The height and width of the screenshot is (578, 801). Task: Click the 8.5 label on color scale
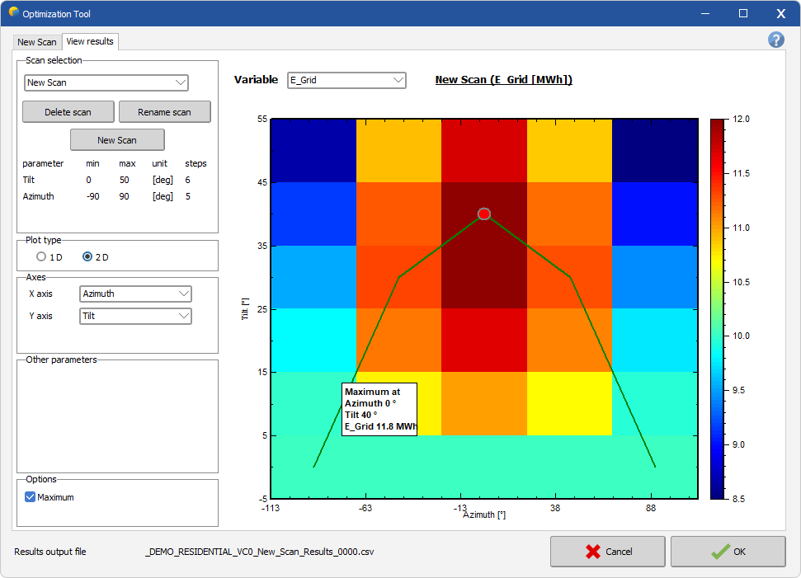click(x=738, y=499)
